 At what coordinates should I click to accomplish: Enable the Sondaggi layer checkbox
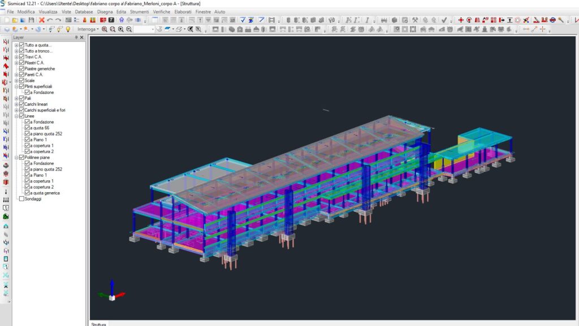coord(21,199)
